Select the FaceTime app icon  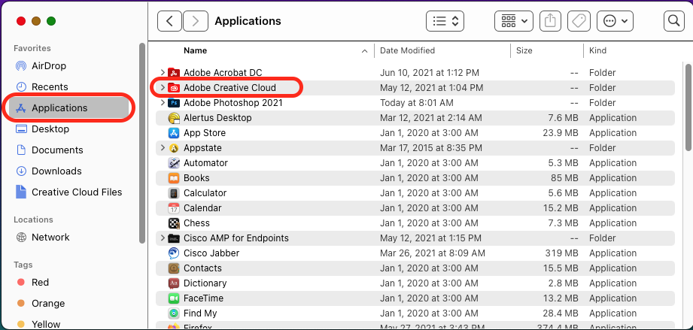[174, 298]
